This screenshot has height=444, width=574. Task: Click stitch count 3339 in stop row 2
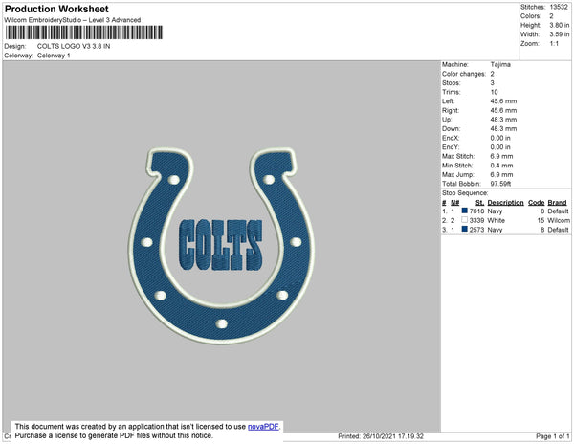[477, 220]
